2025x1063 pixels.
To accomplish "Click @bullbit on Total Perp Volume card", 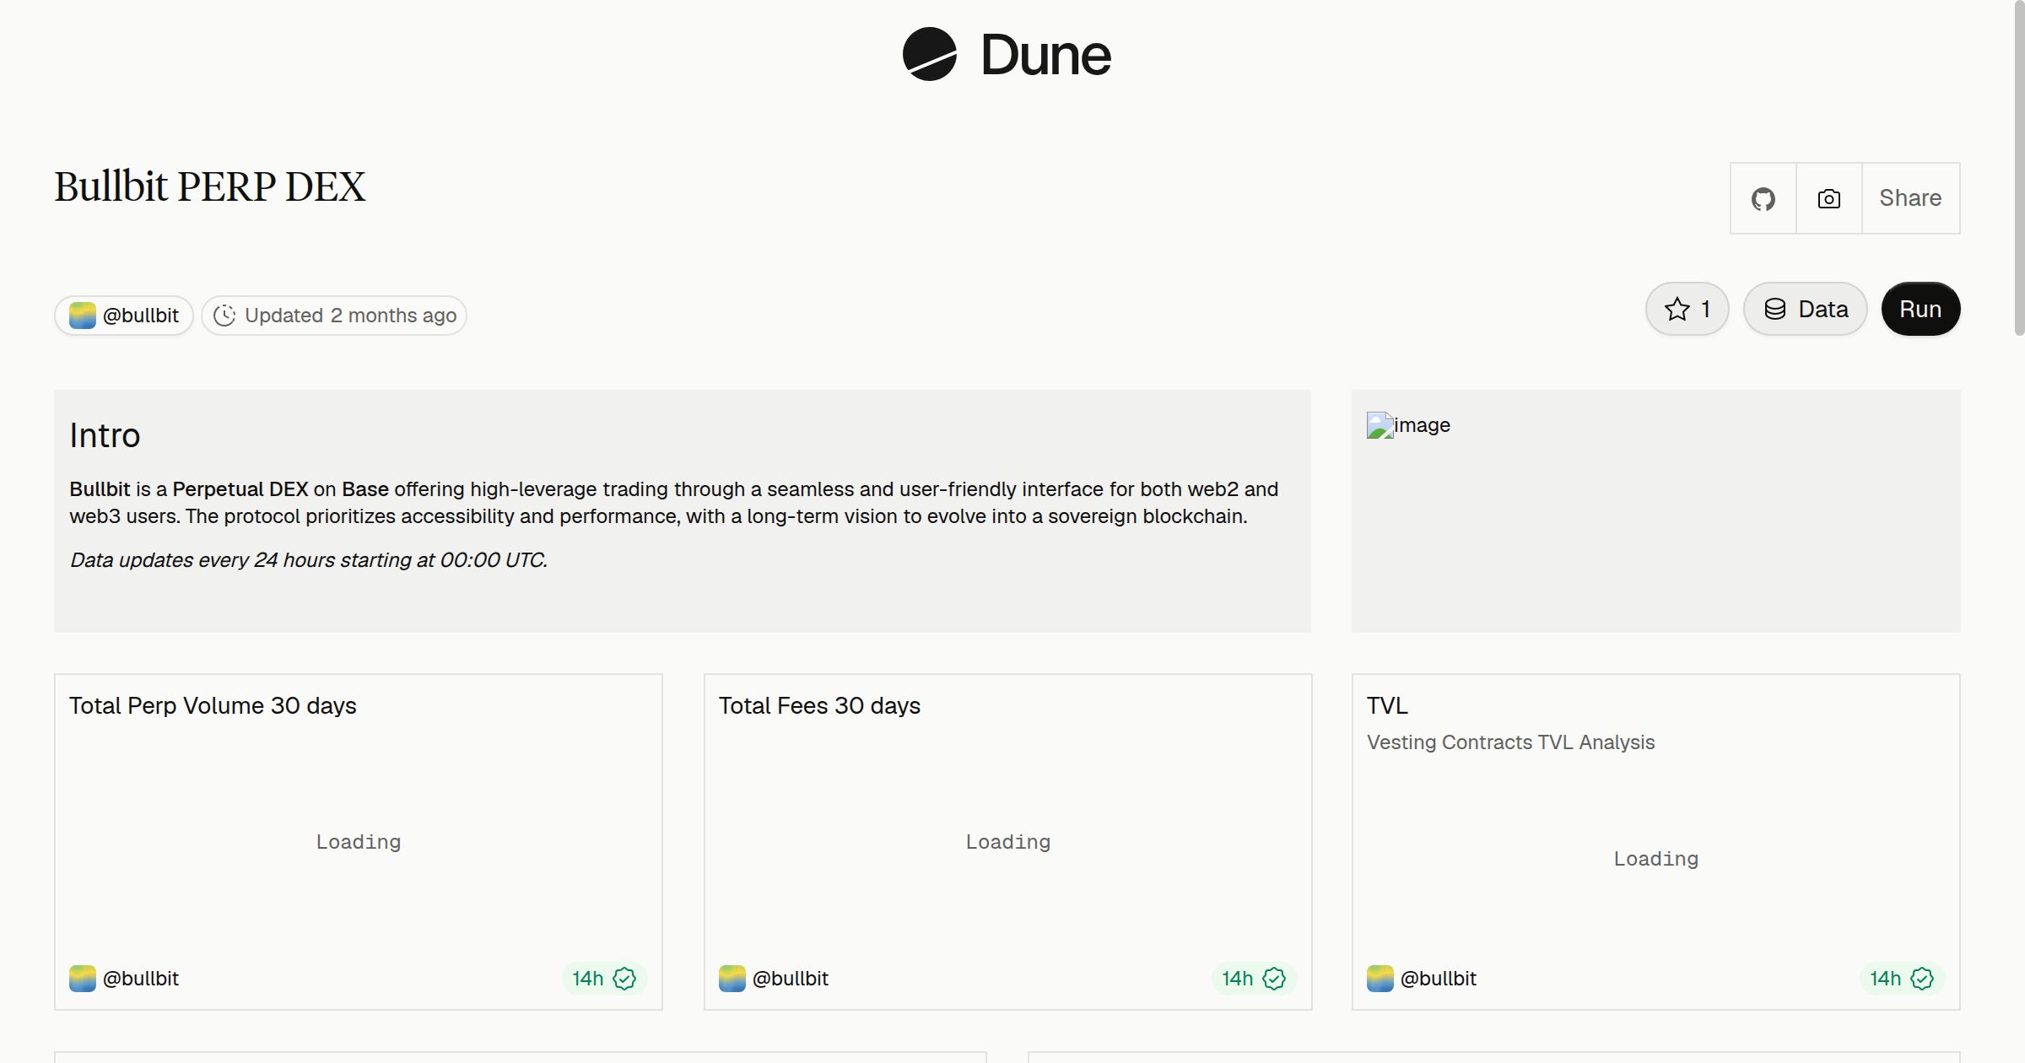I will [141, 979].
